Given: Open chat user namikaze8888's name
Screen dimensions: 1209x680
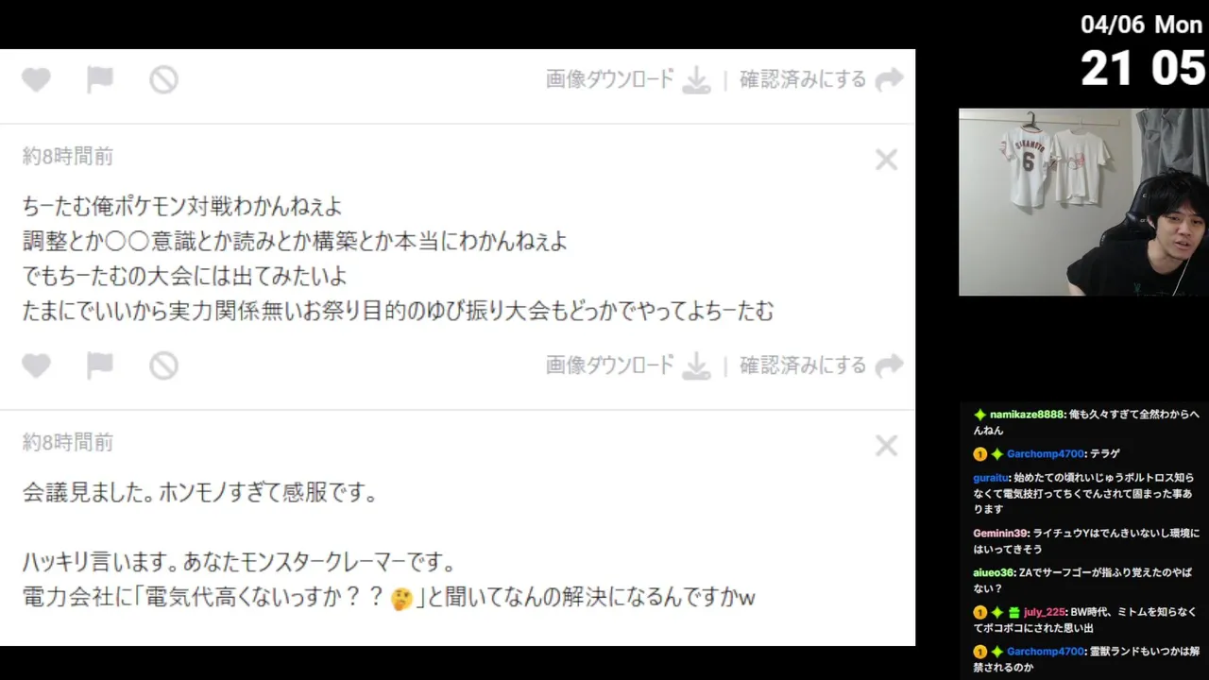Looking at the screenshot, I should [x=1027, y=415].
